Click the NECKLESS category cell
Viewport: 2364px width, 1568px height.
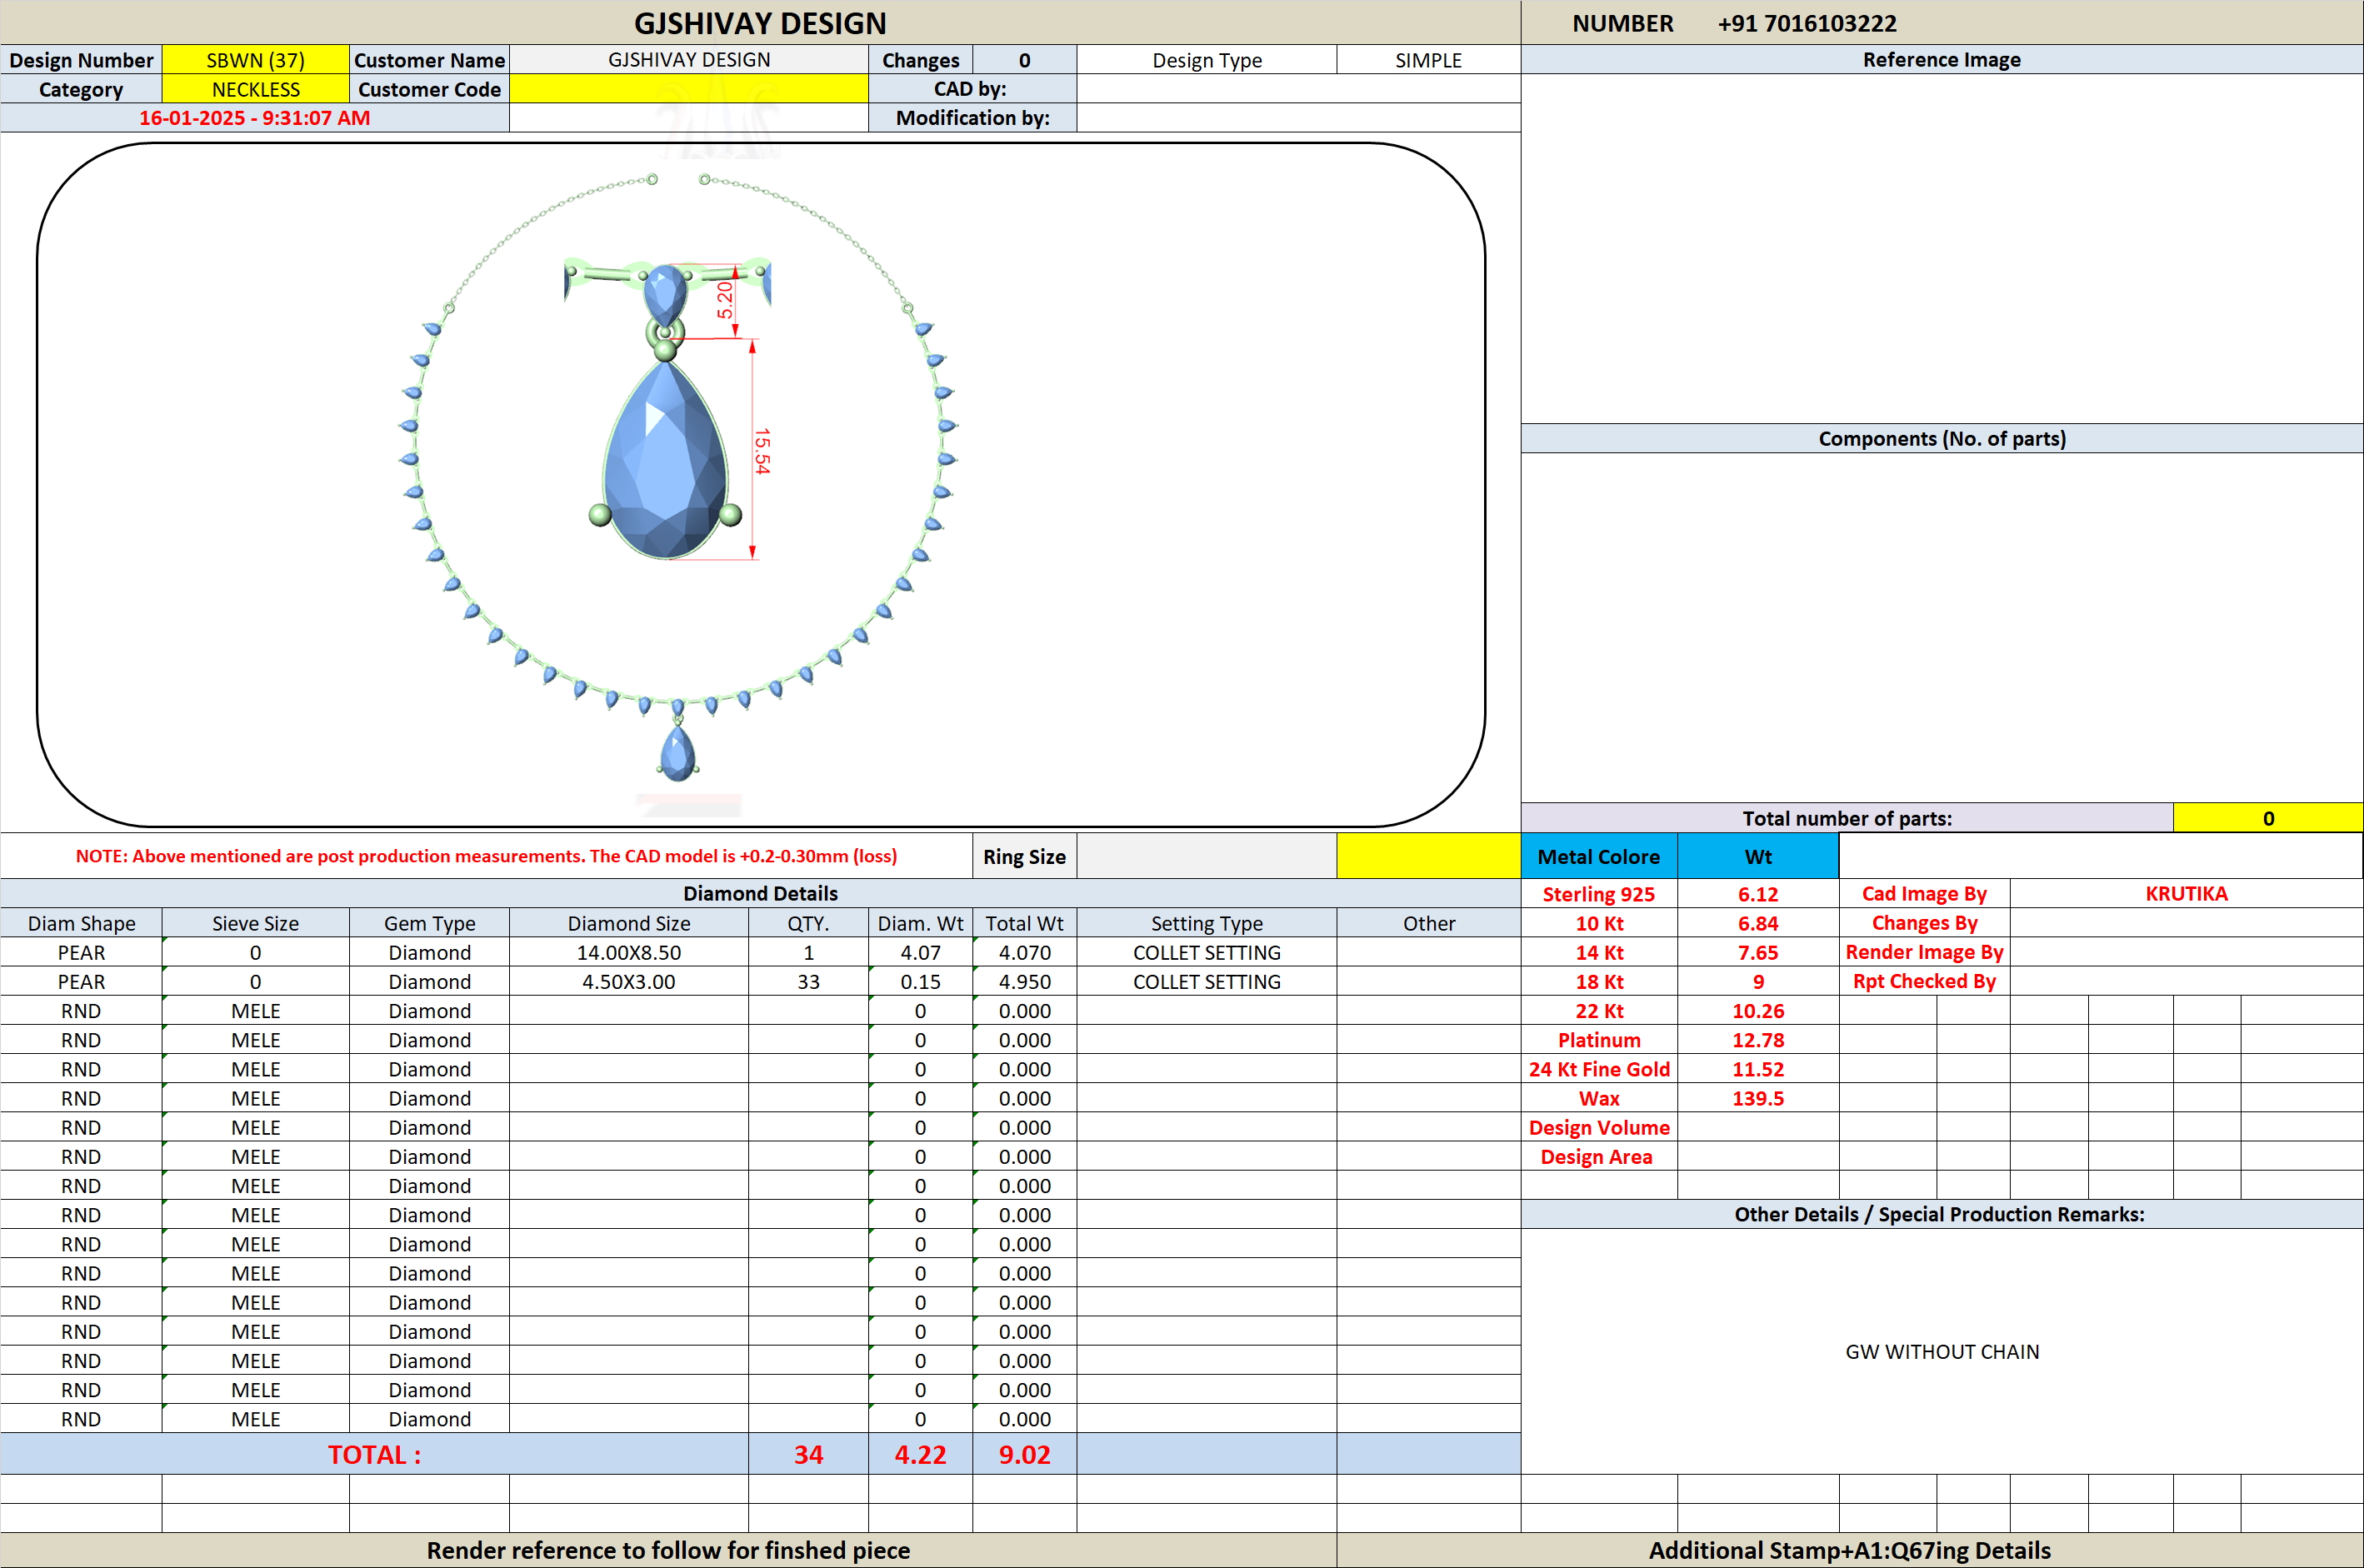tap(255, 89)
